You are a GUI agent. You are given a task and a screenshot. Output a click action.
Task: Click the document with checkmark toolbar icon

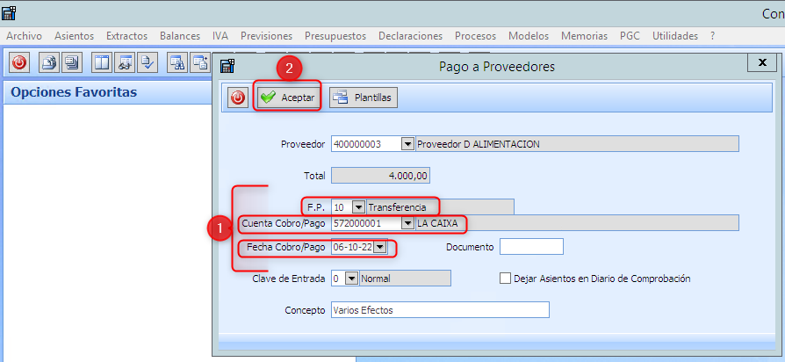[x=148, y=62]
